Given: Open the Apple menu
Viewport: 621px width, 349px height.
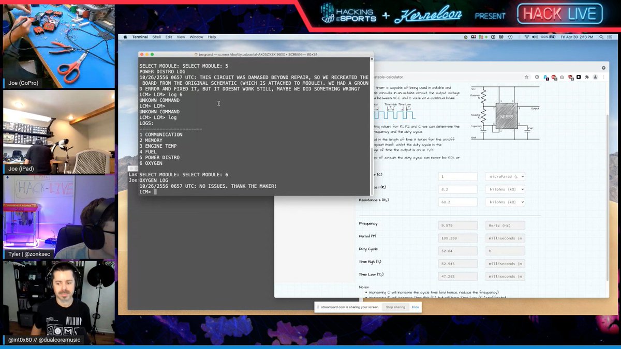Looking at the screenshot, I should pos(125,37).
